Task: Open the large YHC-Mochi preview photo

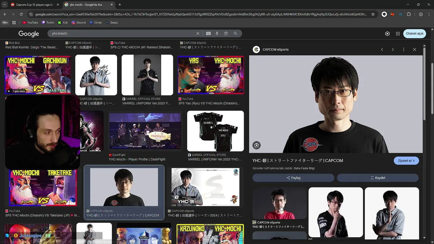Action: tap(336, 104)
